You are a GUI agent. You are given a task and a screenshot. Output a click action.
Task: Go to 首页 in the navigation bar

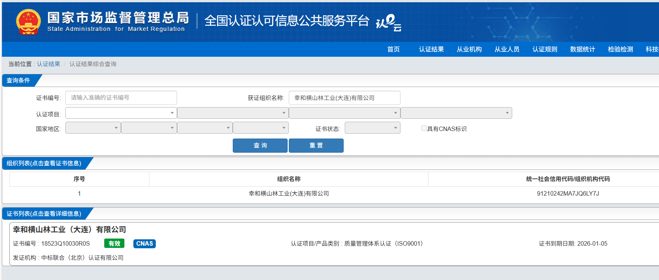[393, 49]
